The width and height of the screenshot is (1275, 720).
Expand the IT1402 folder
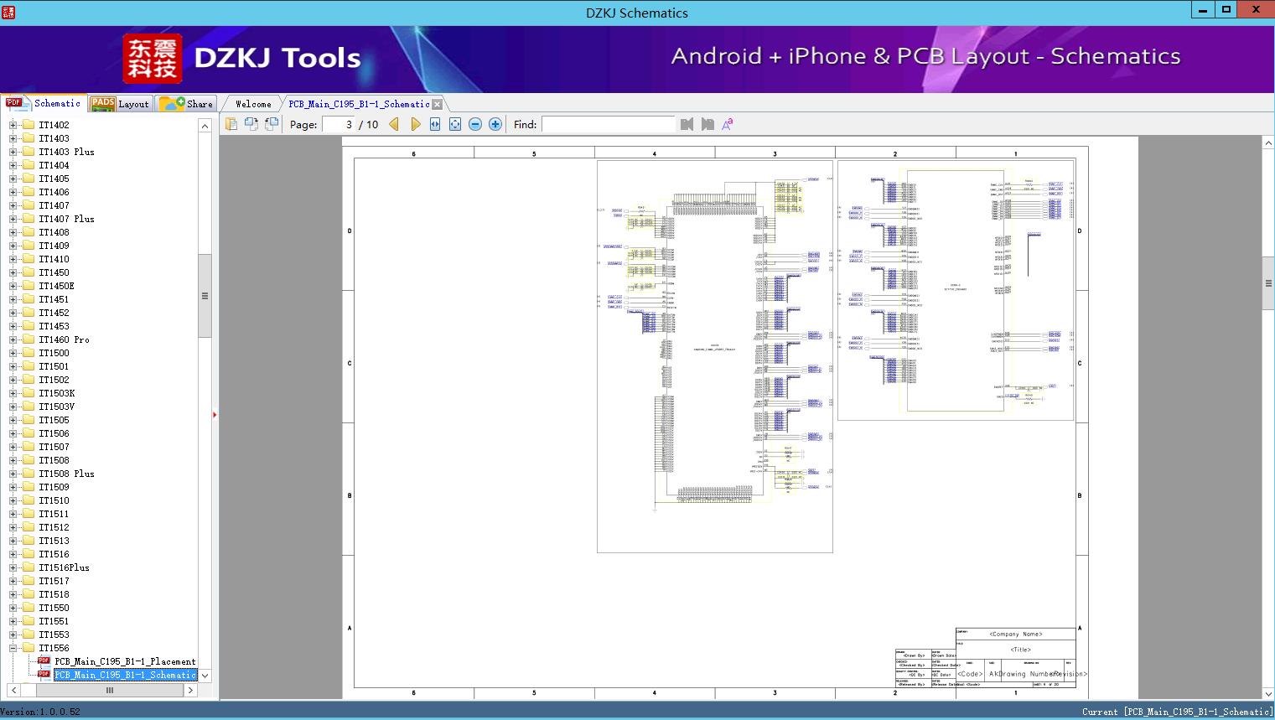pos(13,125)
